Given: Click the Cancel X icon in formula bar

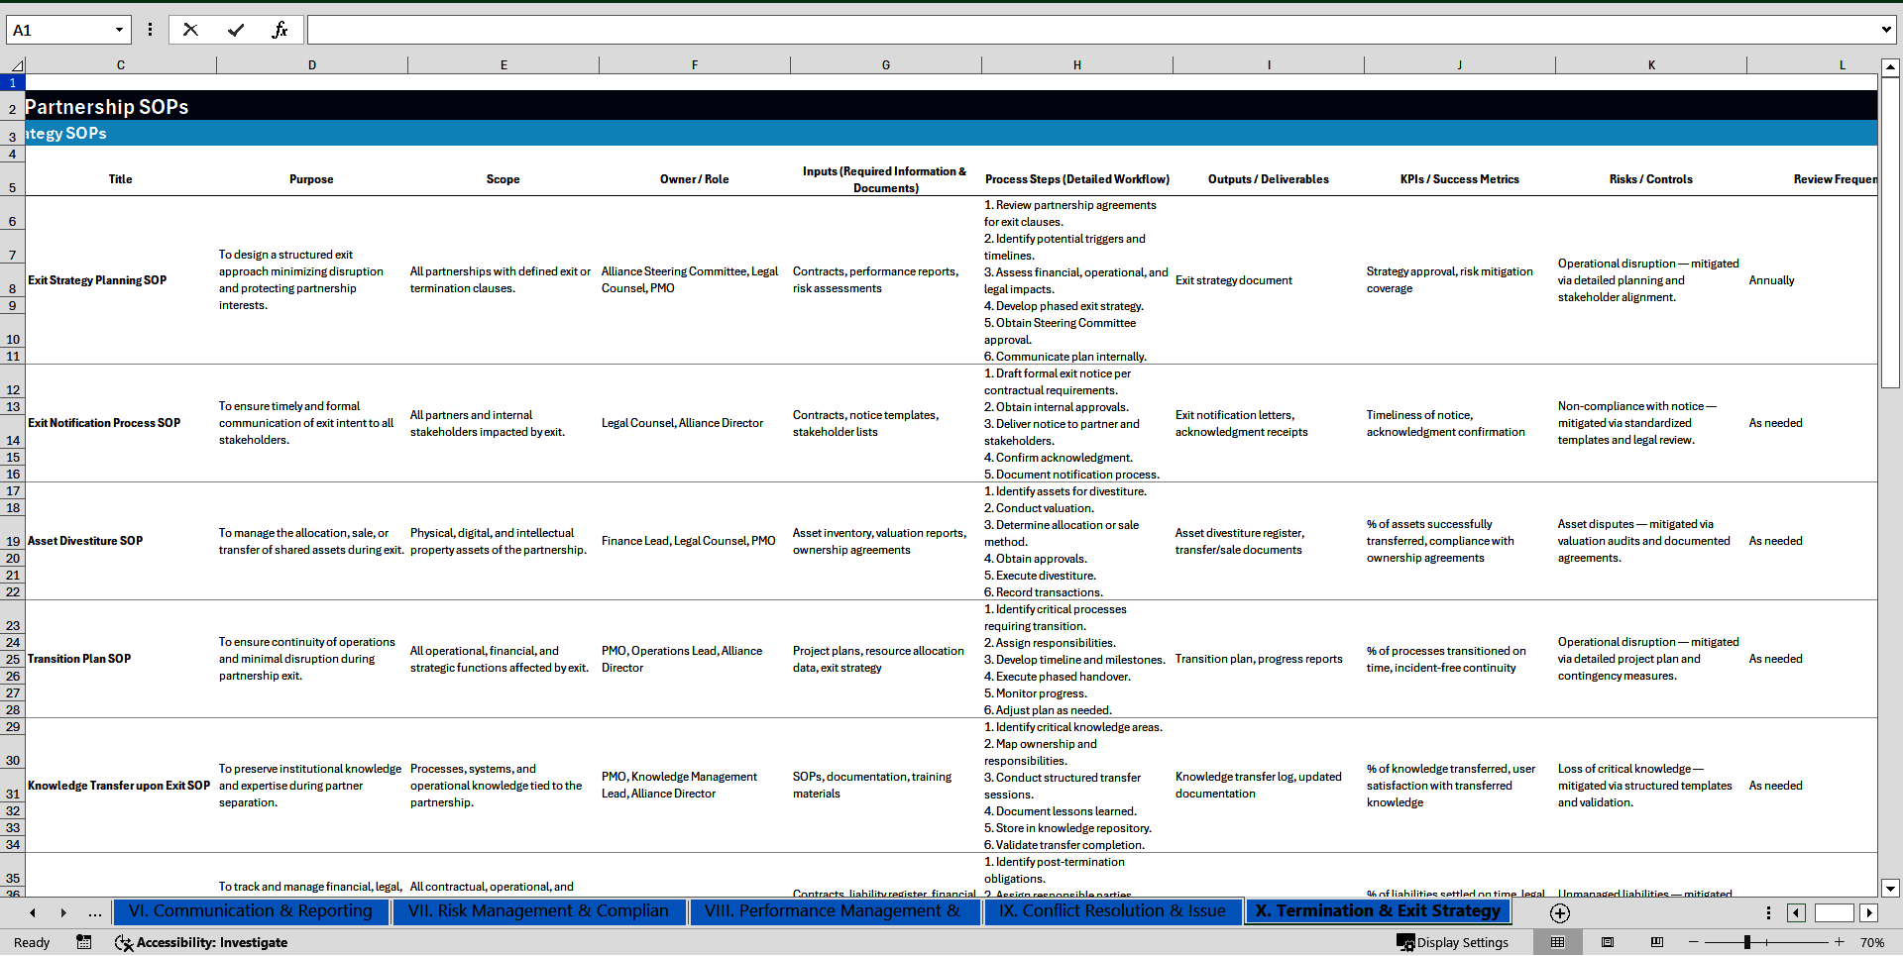Looking at the screenshot, I should (190, 30).
